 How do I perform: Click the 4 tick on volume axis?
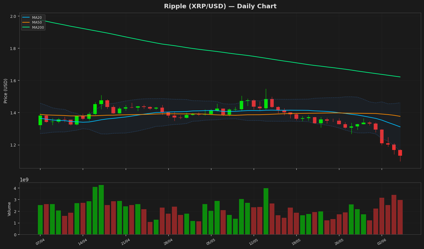click(15, 188)
